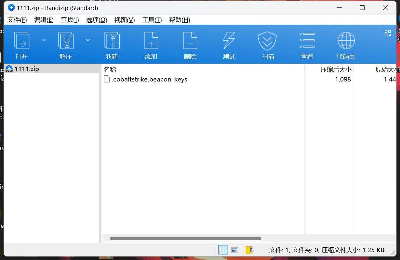Click the Add (添加) file icon

pyautogui.click(x=151, y=41)
